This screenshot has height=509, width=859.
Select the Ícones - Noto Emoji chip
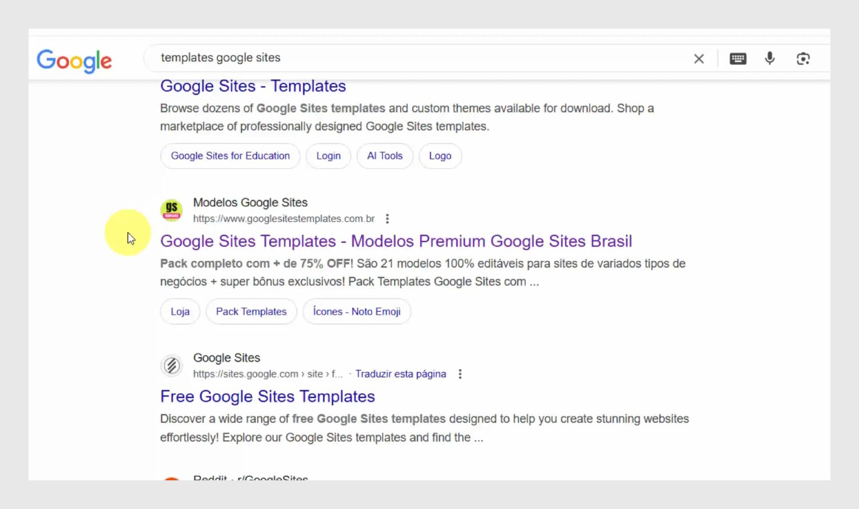pos(357,311)
